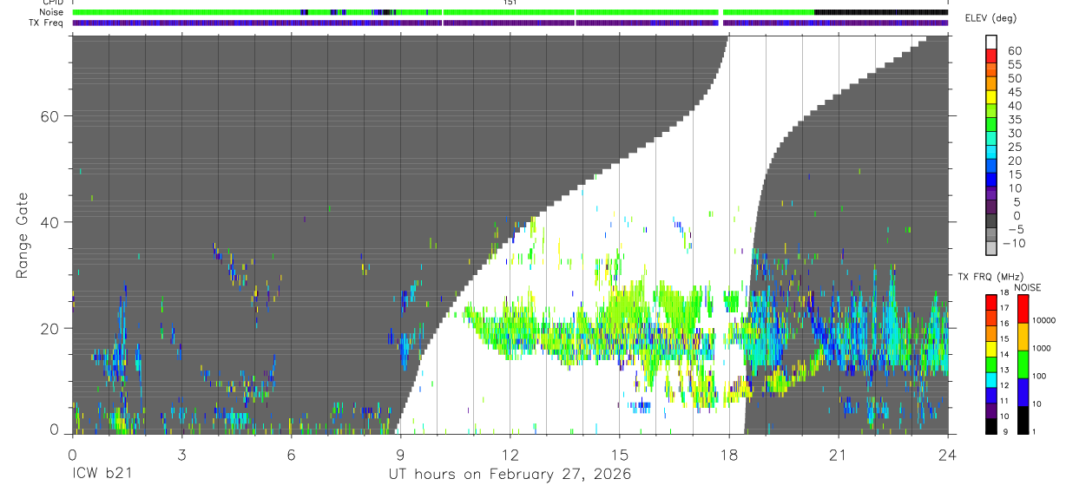Screen dimensions: 1066x492
Task: Pick the yellow 40–45 segment of ELEV colorbar
Action: coord(991,98)
